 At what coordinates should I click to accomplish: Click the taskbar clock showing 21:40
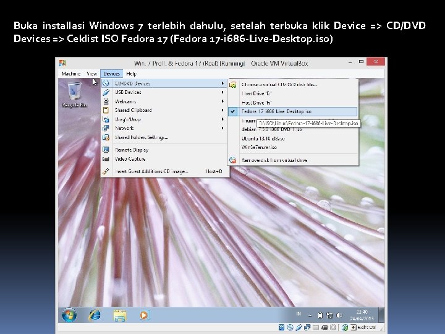(362, 315)
